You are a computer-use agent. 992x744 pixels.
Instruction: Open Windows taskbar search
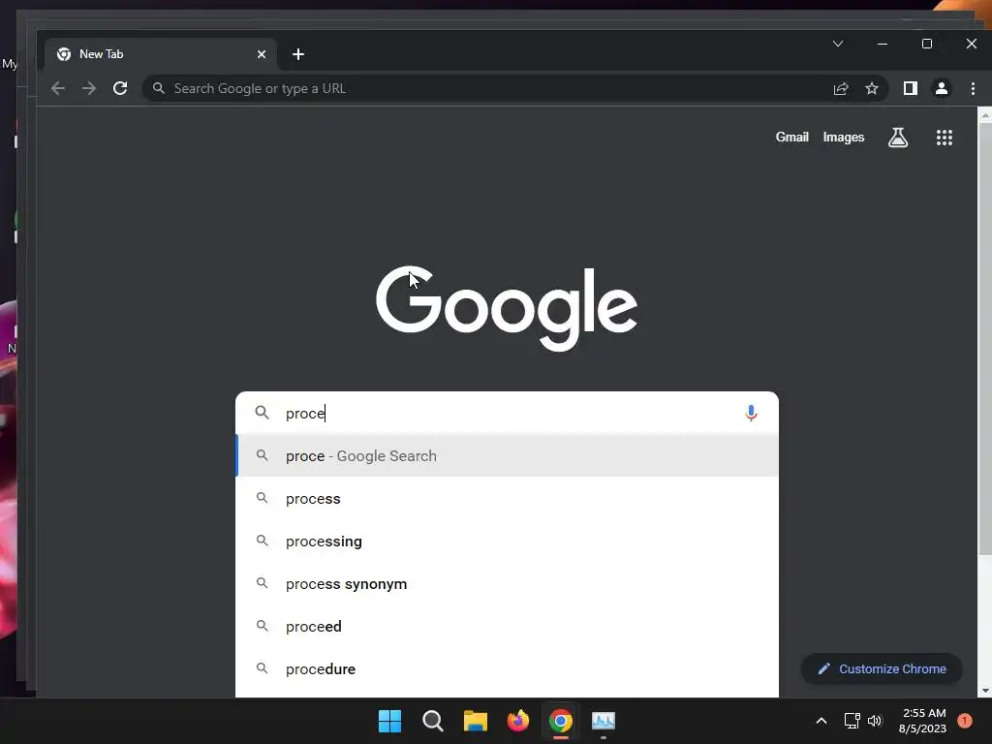tap(433, 721)
